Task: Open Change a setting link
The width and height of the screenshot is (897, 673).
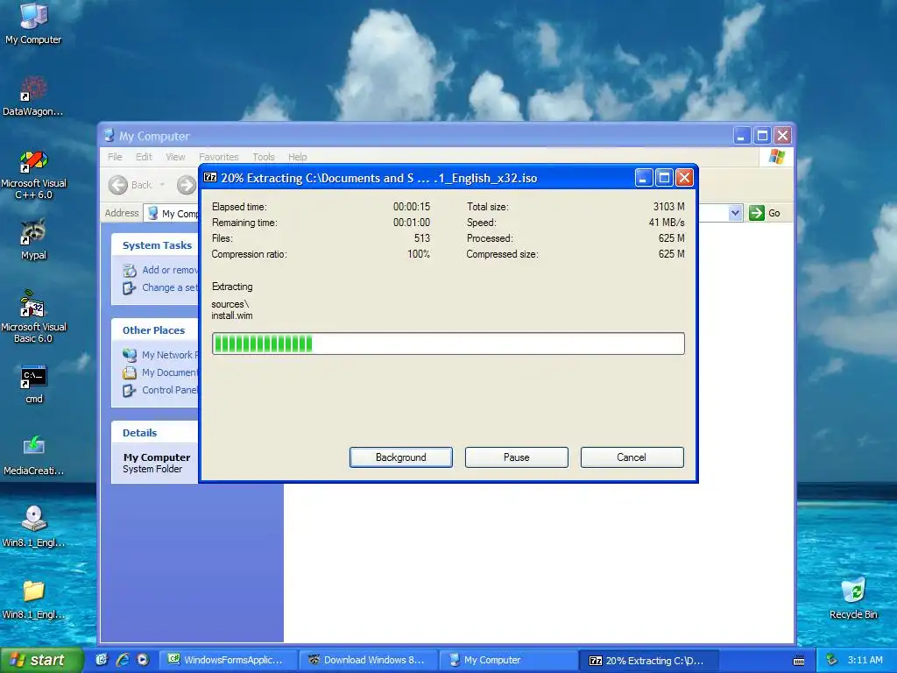Action: click(x=161, y=287)
